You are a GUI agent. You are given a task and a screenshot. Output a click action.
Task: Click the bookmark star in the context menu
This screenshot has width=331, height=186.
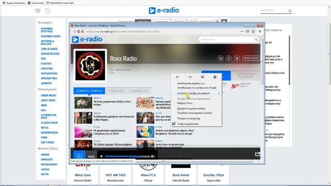pos(215,77)
